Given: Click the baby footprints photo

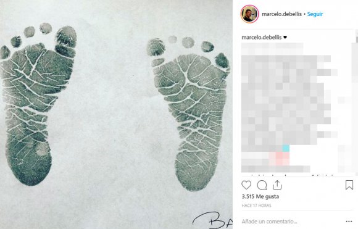Looking at the screenshot, I should [x=116, y=114].
